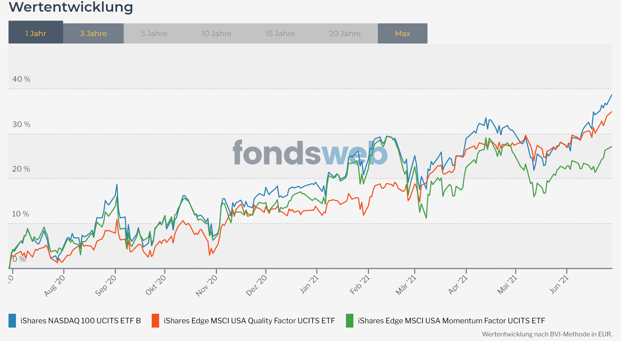The width and height of the screenshot is (621, 341).
Task: Click the orange Quality Factor legend swatch
Action: tap(155, 320)
